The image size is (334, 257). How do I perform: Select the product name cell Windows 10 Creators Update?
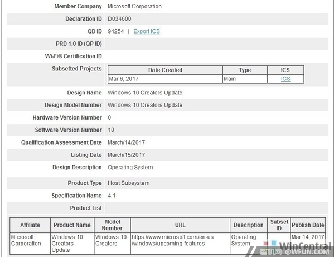tap(72, 244)
